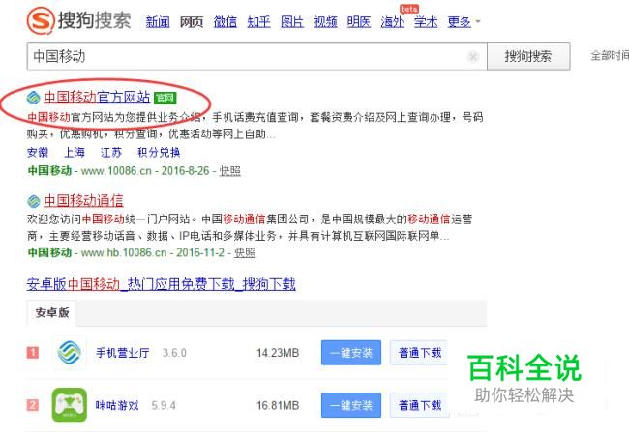
Task: Click version number 3.6.0
Action: pyautogui.click(x=174, y=353)
